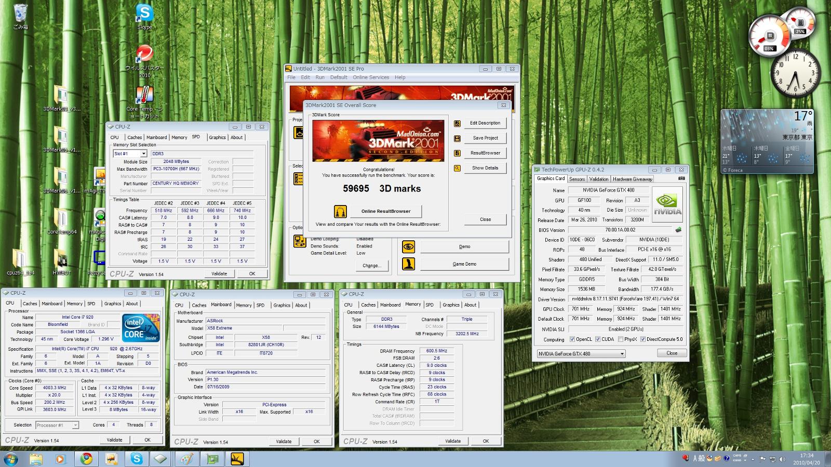Click the Show Details button

click(x=485, y=168)
